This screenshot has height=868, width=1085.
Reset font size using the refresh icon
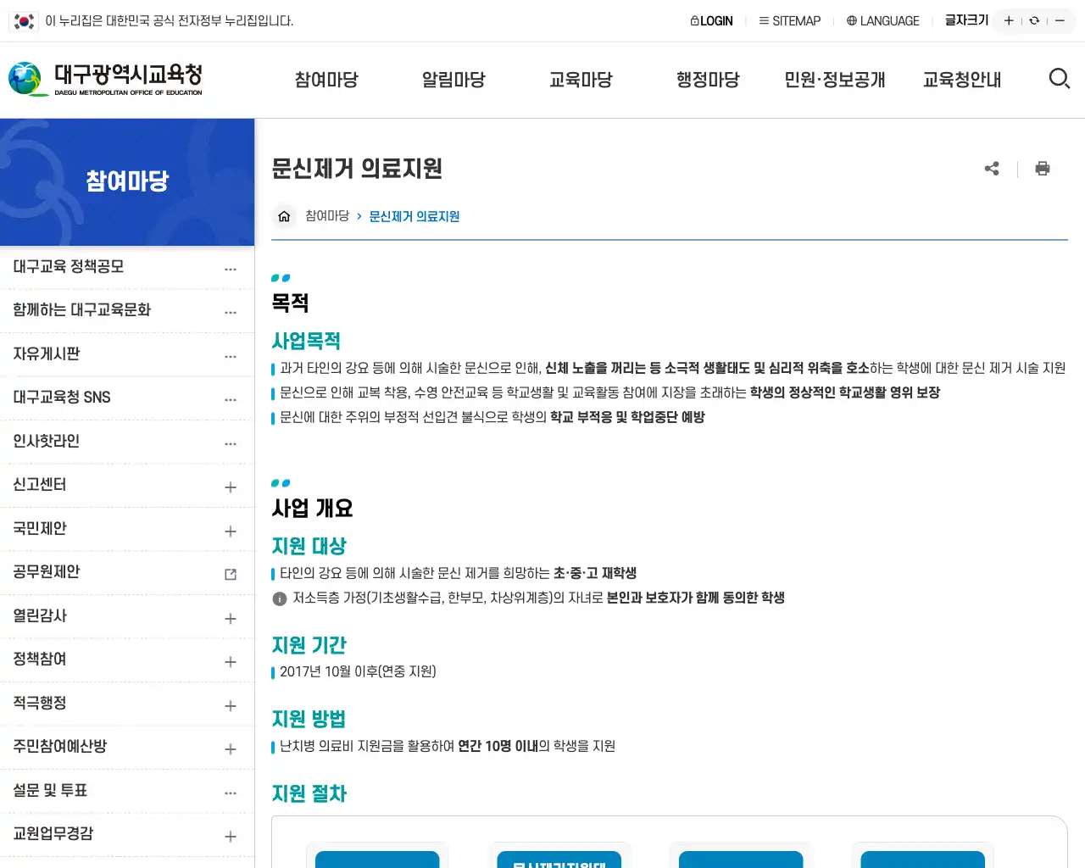pos(1034,19)
